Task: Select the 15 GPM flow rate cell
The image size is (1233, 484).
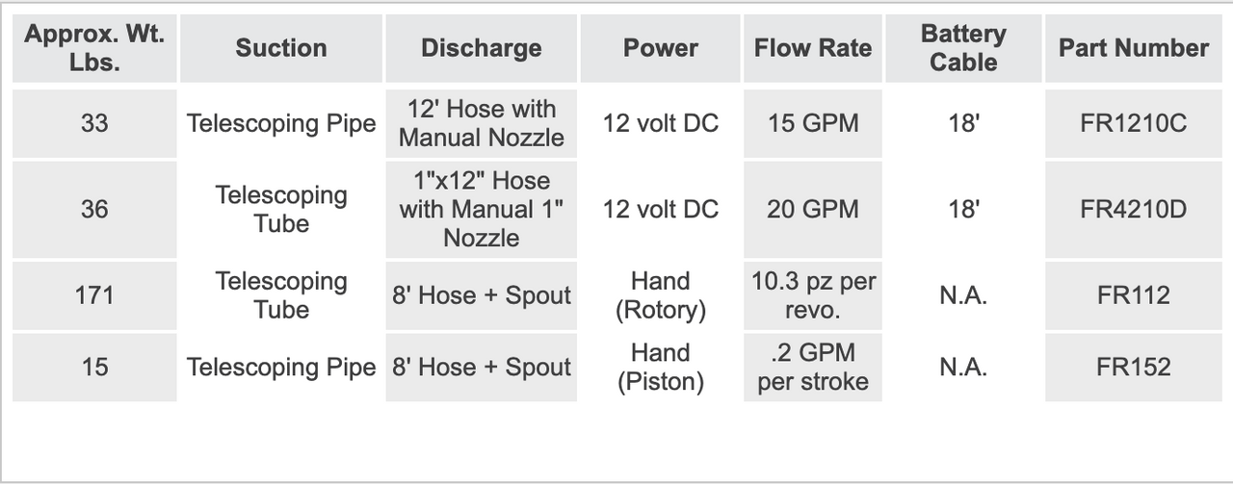Action: pos(812,123)
